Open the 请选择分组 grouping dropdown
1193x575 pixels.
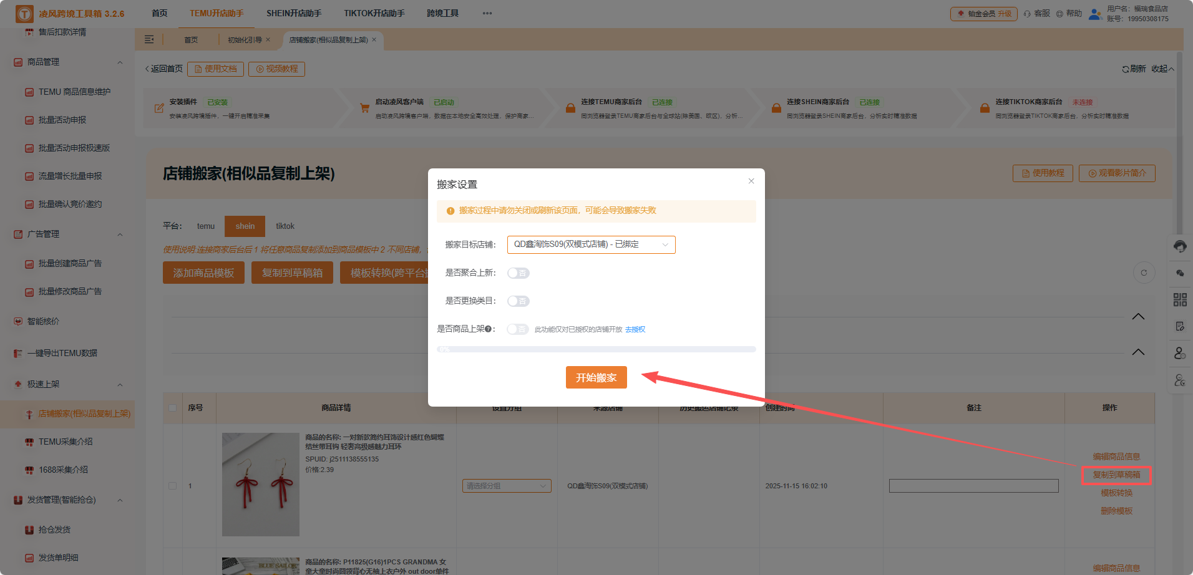pyautogui.click(x=506, y=485)
